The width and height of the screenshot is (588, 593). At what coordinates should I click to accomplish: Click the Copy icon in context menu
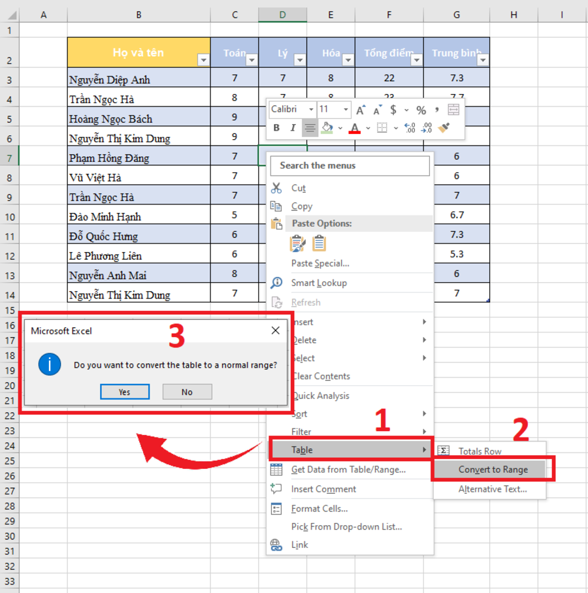[276, 206]
